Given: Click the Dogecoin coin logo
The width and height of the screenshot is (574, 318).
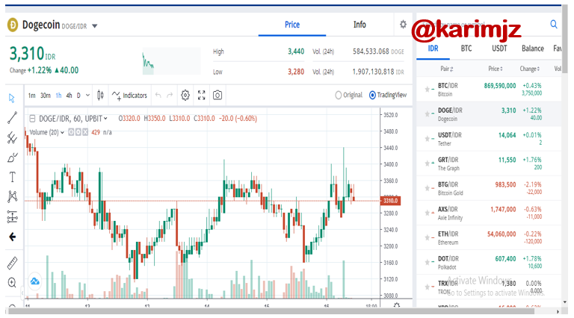Looking at the screenshot, I should [x=13, y=25].
